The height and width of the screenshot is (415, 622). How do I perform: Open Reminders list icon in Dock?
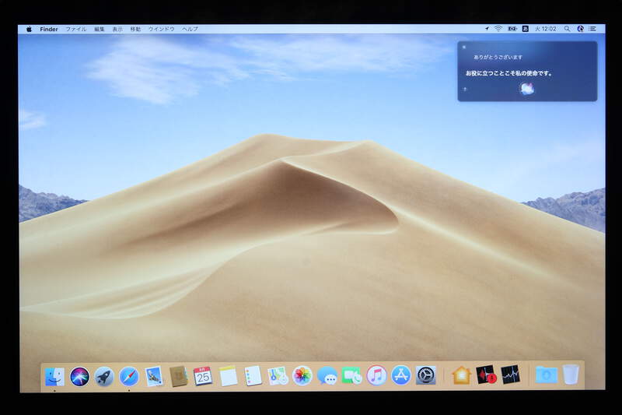pos(253,376)
